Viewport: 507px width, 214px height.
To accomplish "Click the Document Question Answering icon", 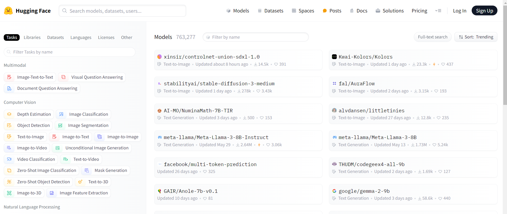I will pyautogui.click(x=9, y=88).
